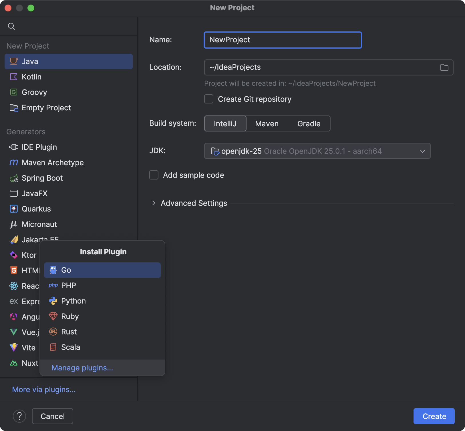This screenshot has width=465, height=431.
Task: Install the Rust plugin
Action: 69,332
